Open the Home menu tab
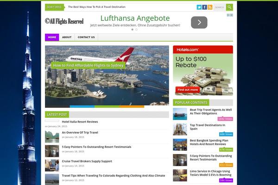 (x=52, y=37)
